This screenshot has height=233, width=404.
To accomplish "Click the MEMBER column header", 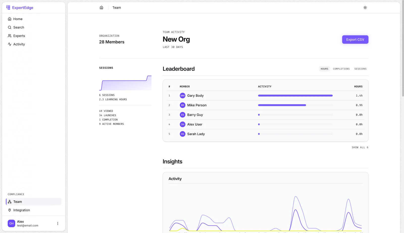I will pos(185,86).
